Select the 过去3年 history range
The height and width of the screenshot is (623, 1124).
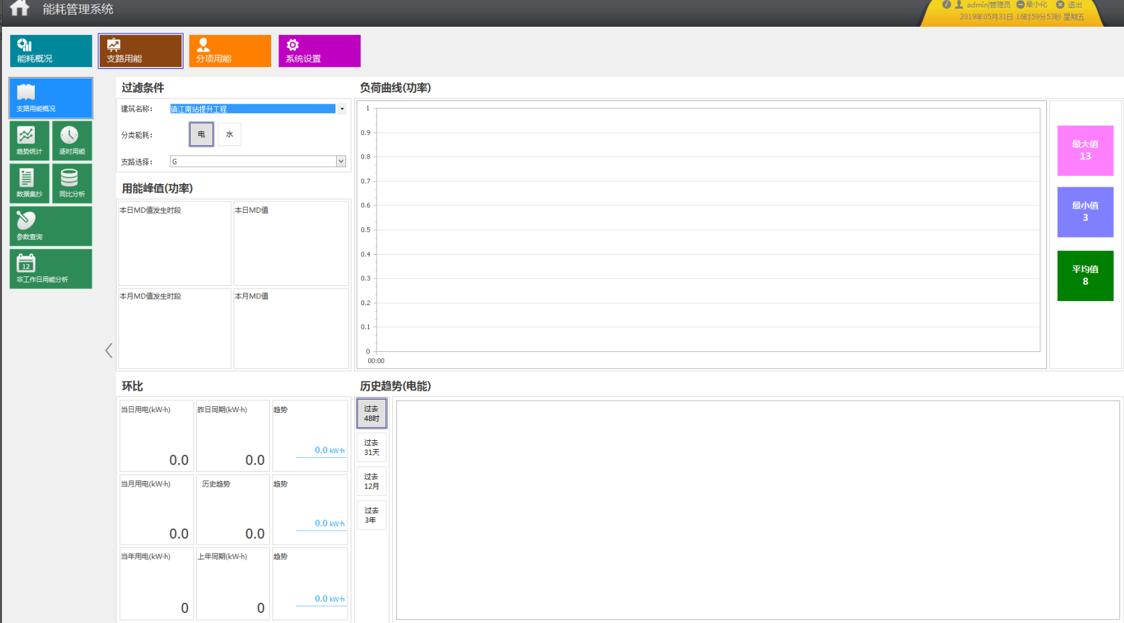372,515
